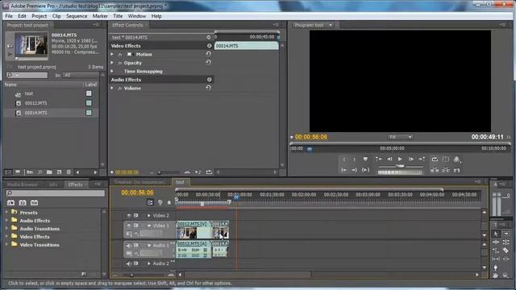This screenshot has height=290, width=516.
Task: Switch to the Media Browser tab
Action: pyautogui.click(x=23, y=184)
